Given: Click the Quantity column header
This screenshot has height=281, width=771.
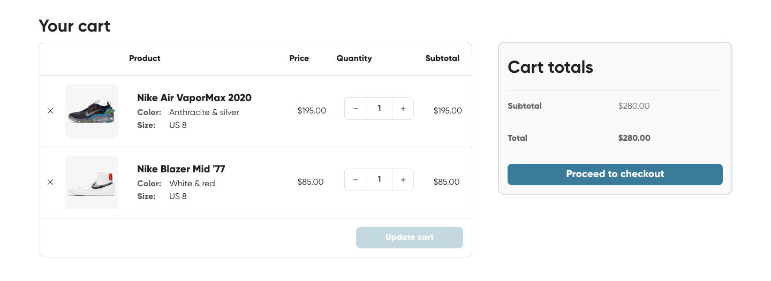Looking at the screenshot, I should pyautogui.click(x=354, y=58).
